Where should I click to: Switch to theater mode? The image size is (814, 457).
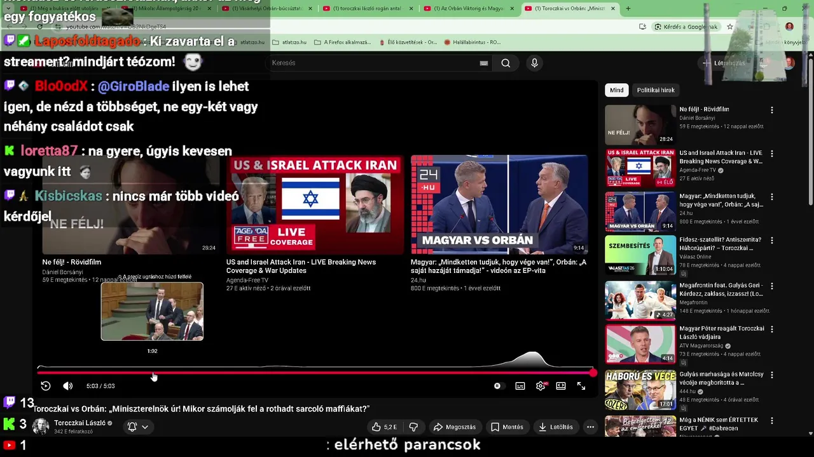click(x=561, y=386)
